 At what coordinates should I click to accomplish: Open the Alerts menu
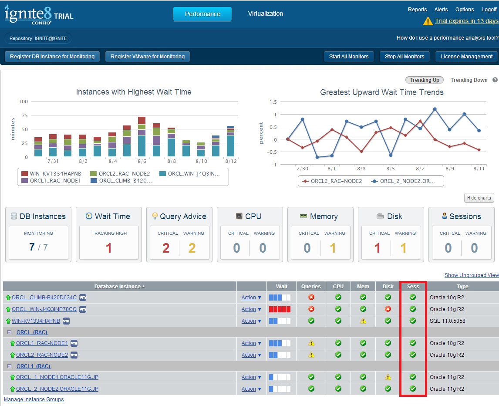pyautogui.click(x=441, y=10)
